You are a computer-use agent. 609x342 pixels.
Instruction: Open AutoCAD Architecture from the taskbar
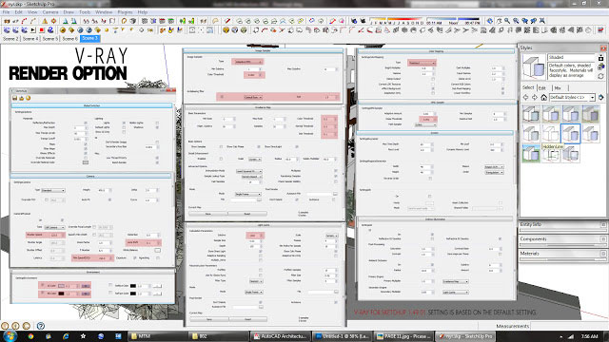[281, 336]
